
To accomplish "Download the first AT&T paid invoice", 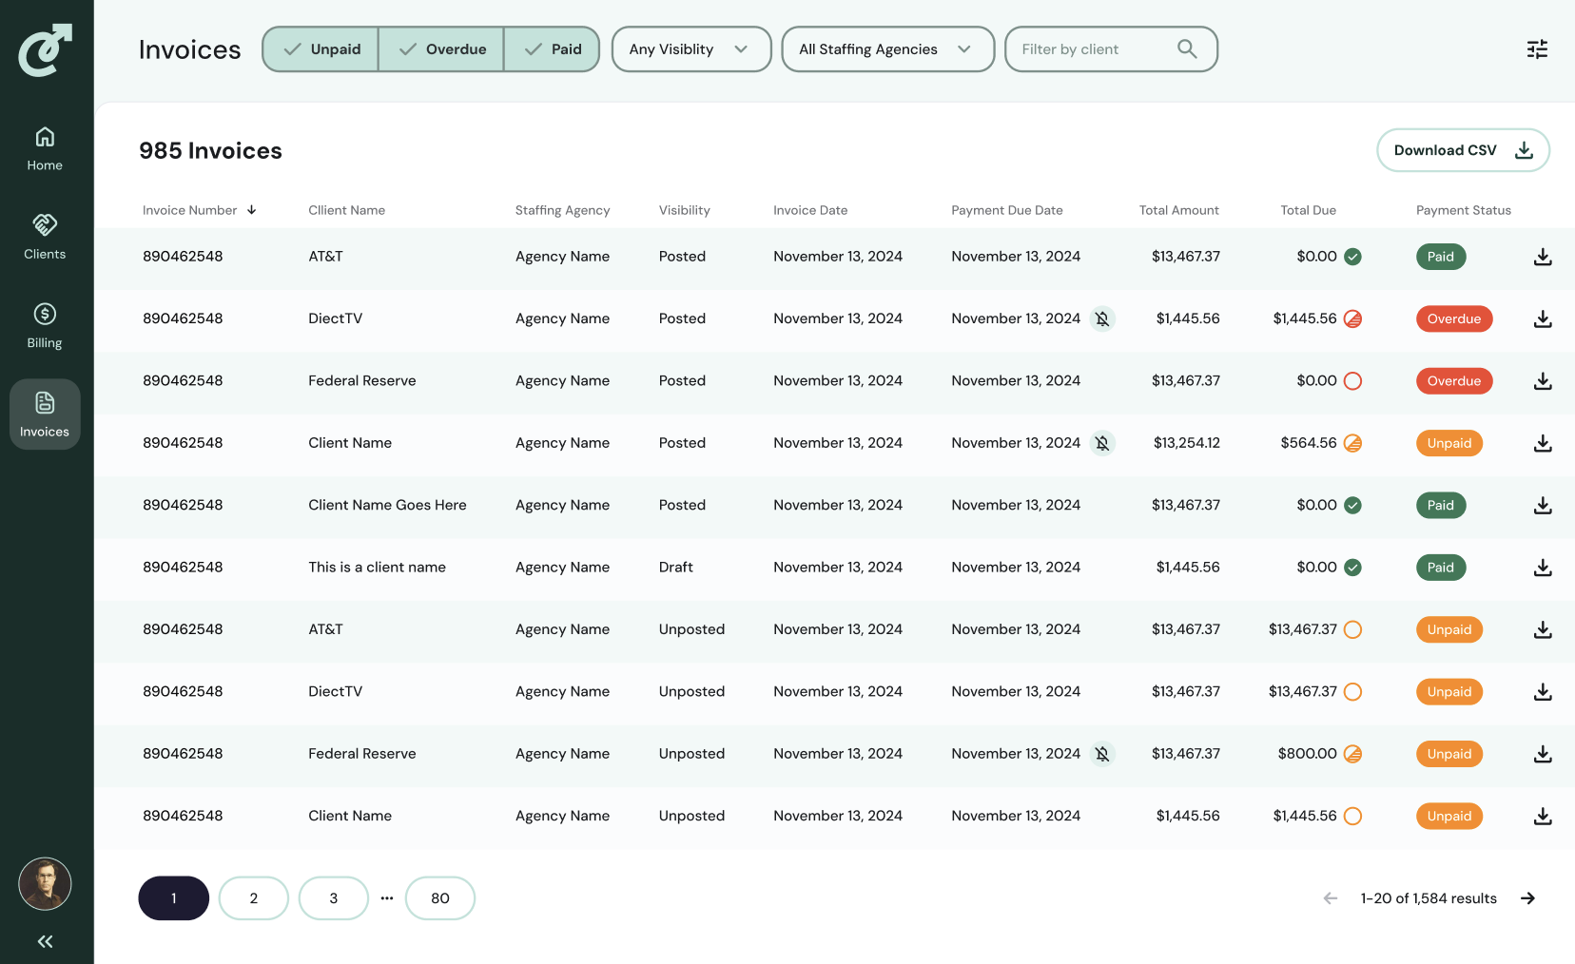I will coord(1543,257).
